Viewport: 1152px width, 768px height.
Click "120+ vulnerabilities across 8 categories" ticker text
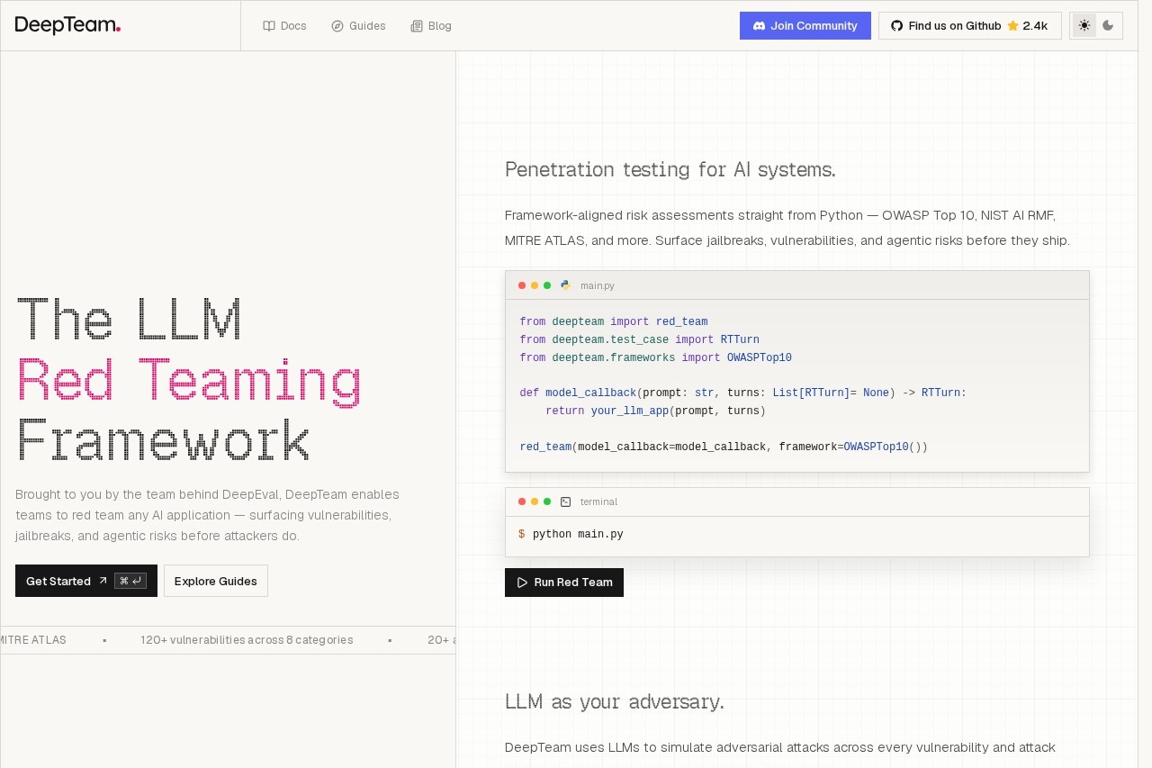point(247,640)
